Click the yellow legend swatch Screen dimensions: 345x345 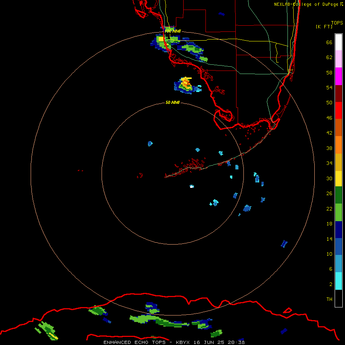coord(338,179)
